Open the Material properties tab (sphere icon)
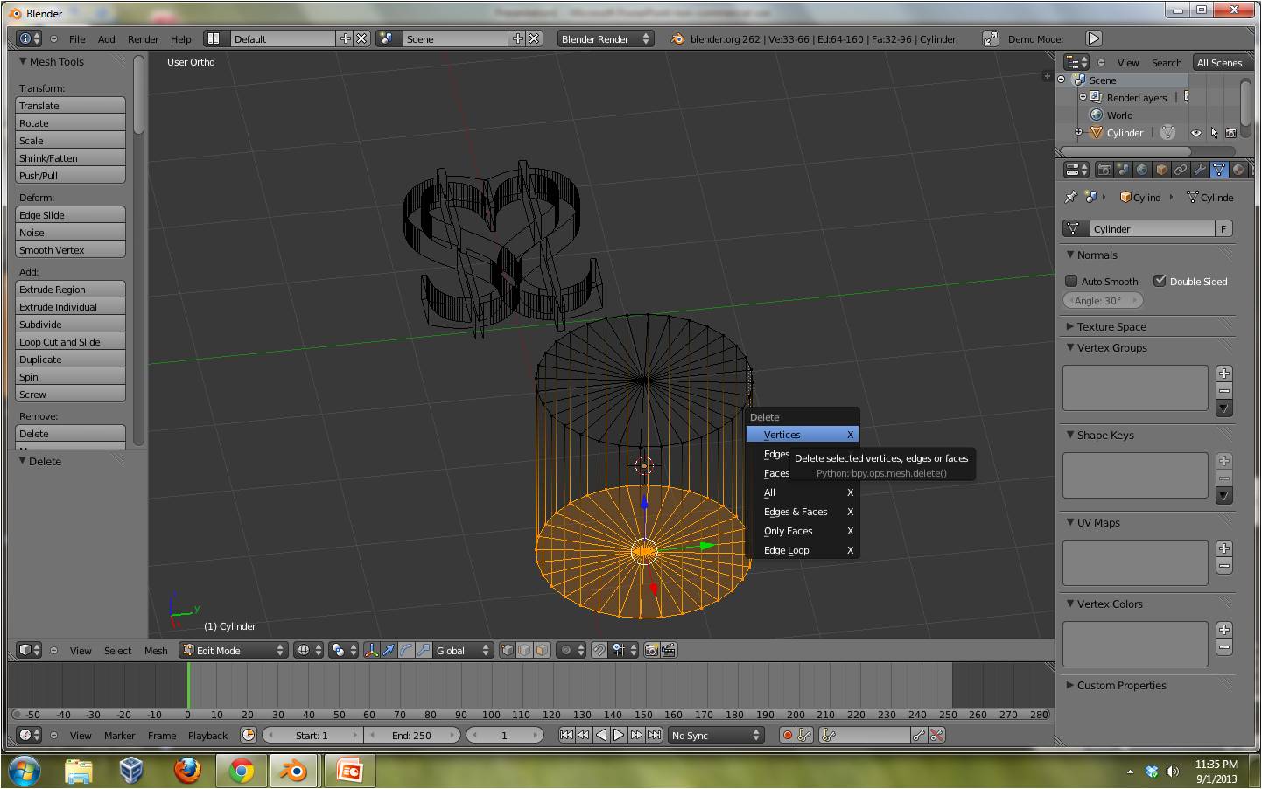The width and height of the screenshot is (1262, 789). pos(1238,171)
